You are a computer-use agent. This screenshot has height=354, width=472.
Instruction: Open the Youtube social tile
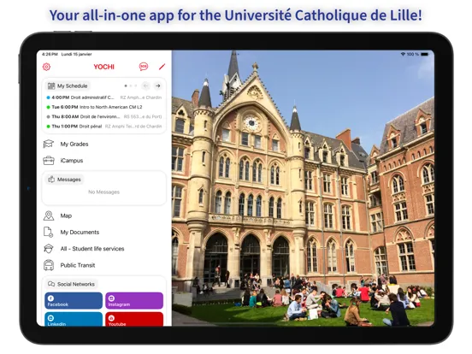click(134, 319)
